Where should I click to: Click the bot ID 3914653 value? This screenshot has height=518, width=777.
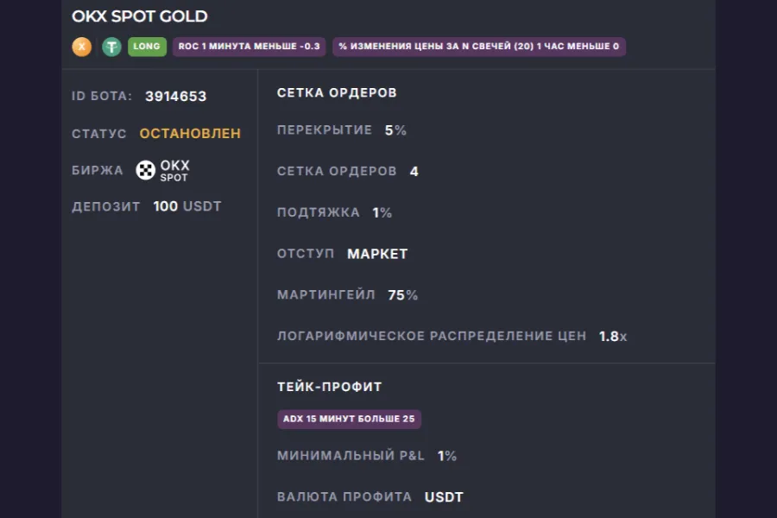click(175, 96)
